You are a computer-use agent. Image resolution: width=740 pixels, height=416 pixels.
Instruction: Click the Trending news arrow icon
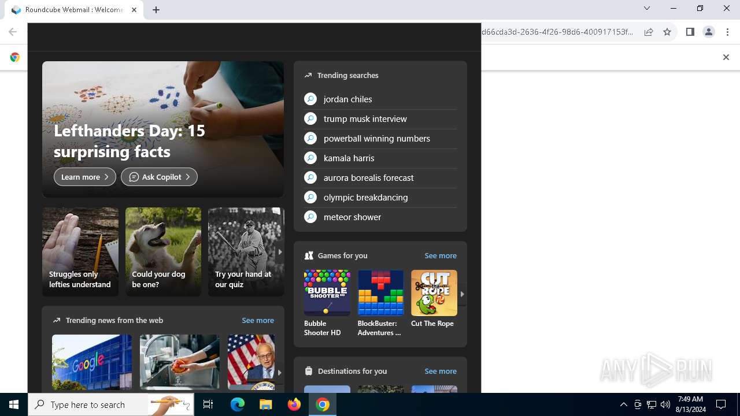[57, 320]
